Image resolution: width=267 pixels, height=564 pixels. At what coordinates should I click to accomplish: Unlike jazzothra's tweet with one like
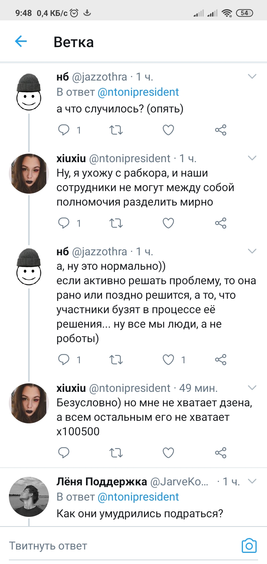[x=168, y=360]
